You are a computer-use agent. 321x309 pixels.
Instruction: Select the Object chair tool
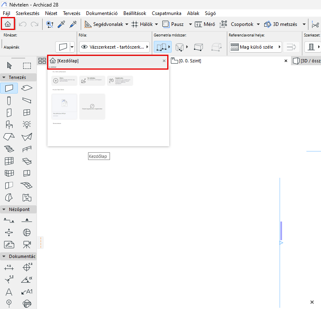(9, 125)
